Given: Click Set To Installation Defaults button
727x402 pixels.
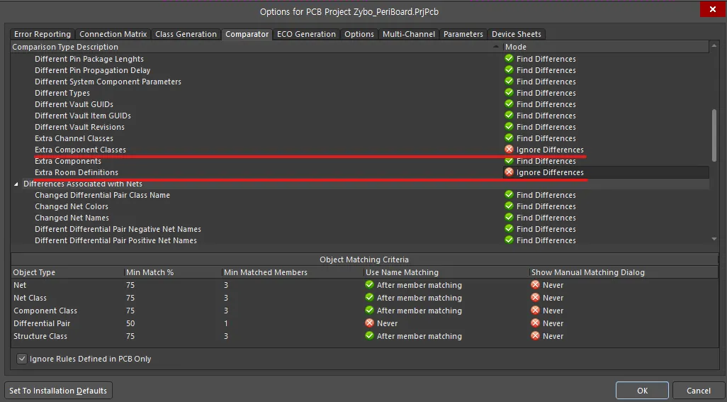Looking at the screenshot, I should (x=58, y=391).
